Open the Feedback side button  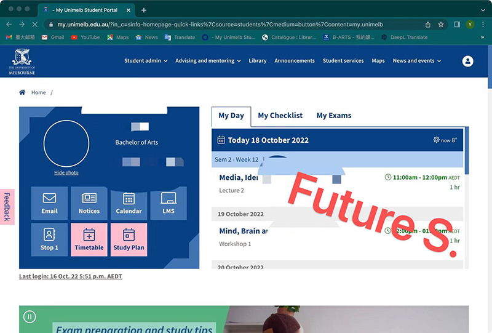pyautogui.click(x=7, y=207)
